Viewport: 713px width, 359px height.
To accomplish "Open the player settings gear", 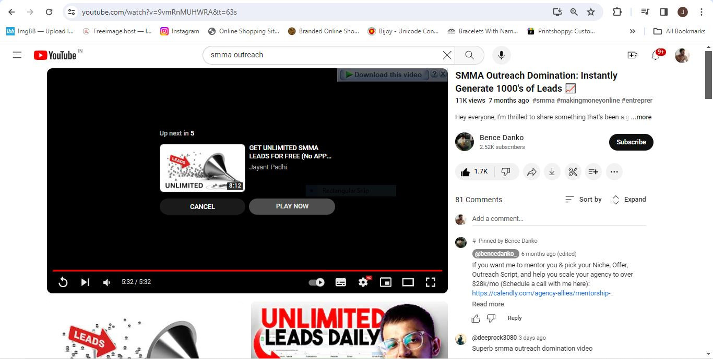I will pyautogui.click(x=363, y=282).
